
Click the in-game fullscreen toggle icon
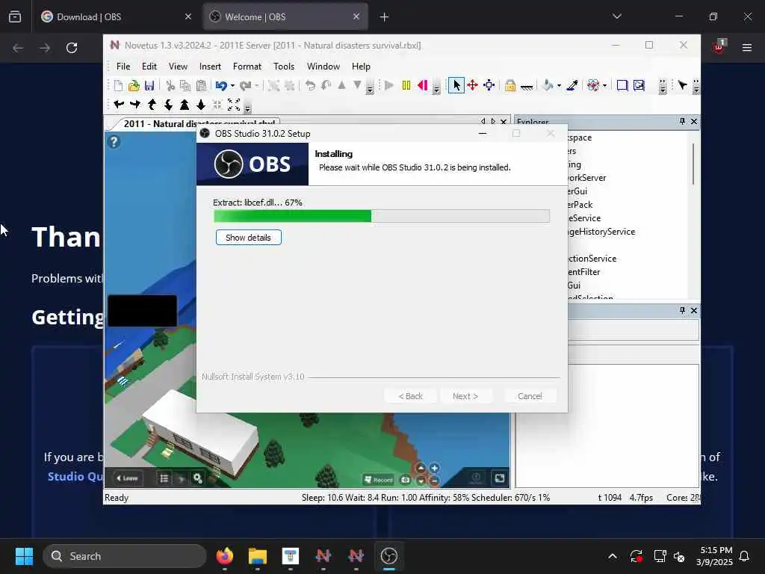(x=500, y=478)
